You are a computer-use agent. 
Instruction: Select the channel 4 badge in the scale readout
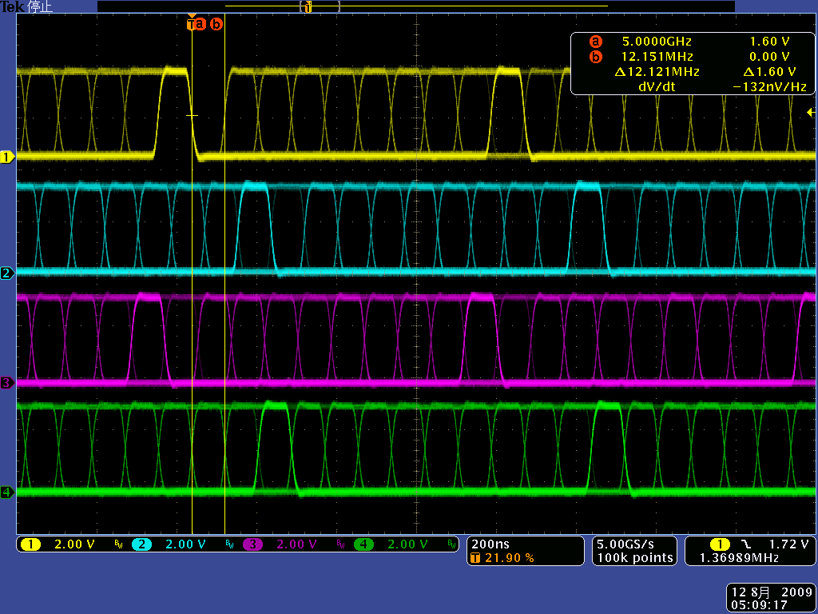(x=363, y=544)
